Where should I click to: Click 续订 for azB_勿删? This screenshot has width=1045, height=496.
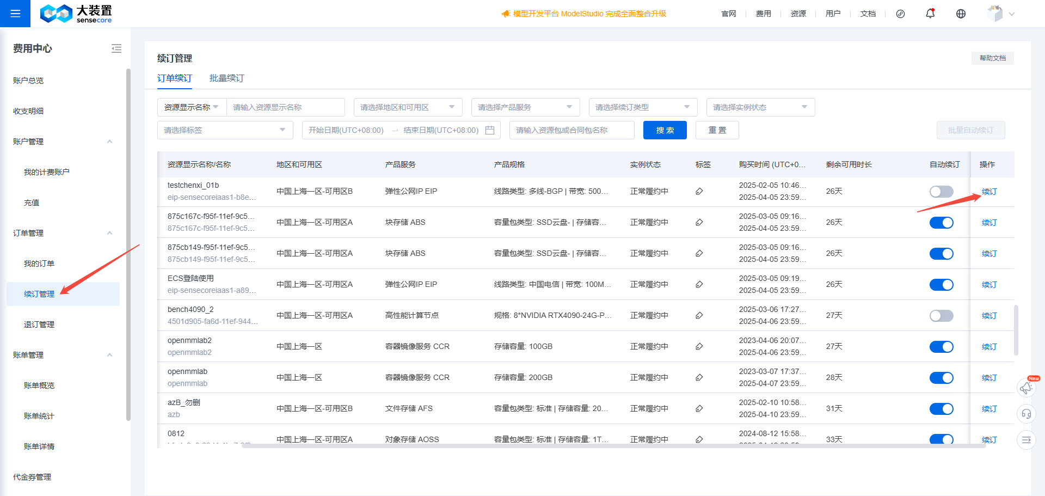[989, 409]
